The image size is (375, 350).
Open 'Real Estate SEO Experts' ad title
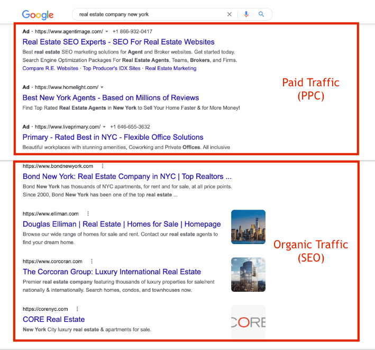[118, 42]
